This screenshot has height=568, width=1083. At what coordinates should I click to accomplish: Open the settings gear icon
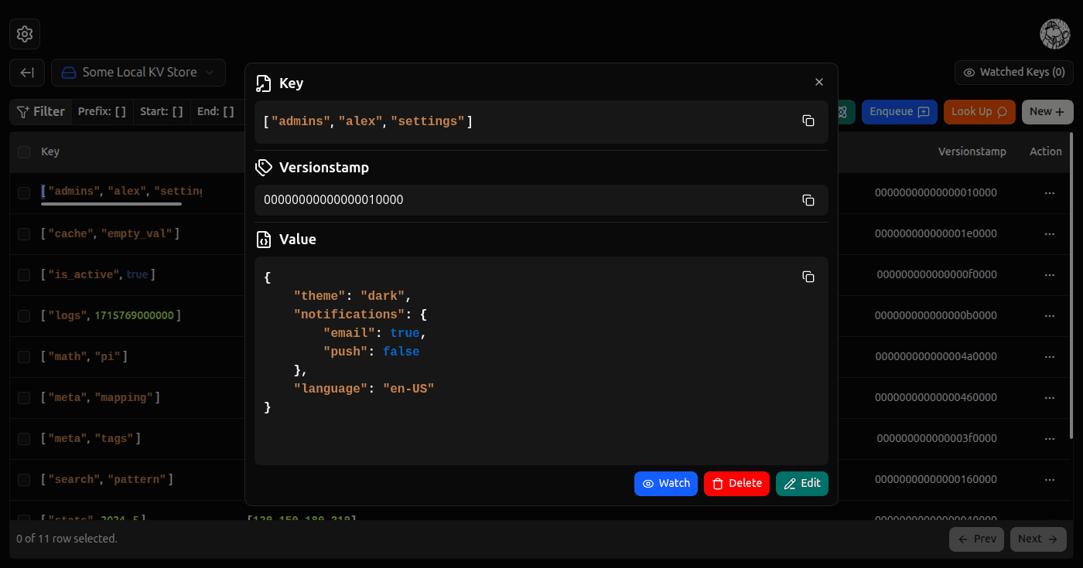[25, 34]
